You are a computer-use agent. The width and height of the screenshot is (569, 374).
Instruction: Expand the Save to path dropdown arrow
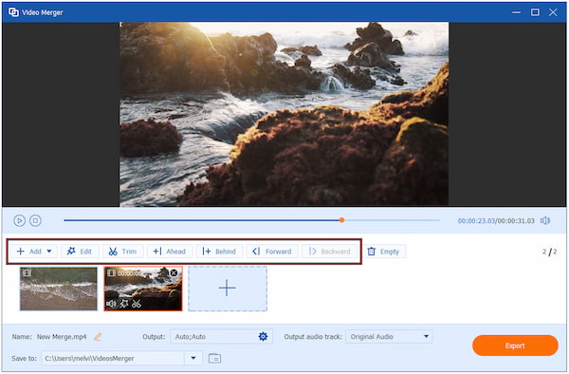pyautogui.click(x=193, y=359)
